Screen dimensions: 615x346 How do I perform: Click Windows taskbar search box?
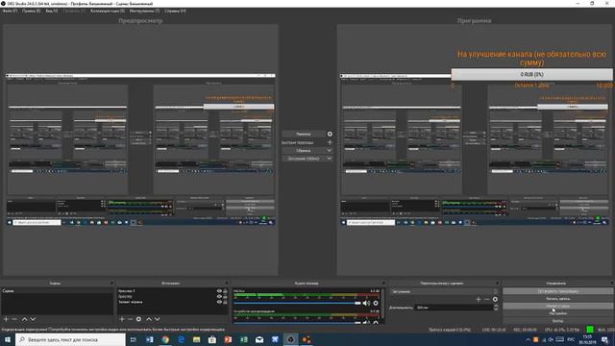(70, 339)
